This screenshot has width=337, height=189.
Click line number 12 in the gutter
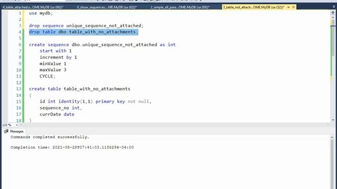pyautogui.click(x=19, y=83)
